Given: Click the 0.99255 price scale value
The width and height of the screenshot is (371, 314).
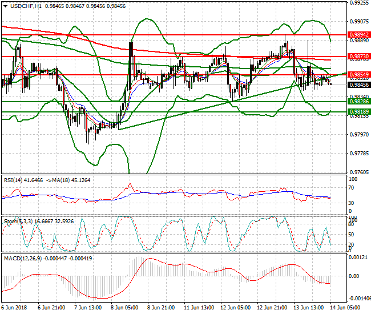Looking at the screenshot, I should coord(359,3).
